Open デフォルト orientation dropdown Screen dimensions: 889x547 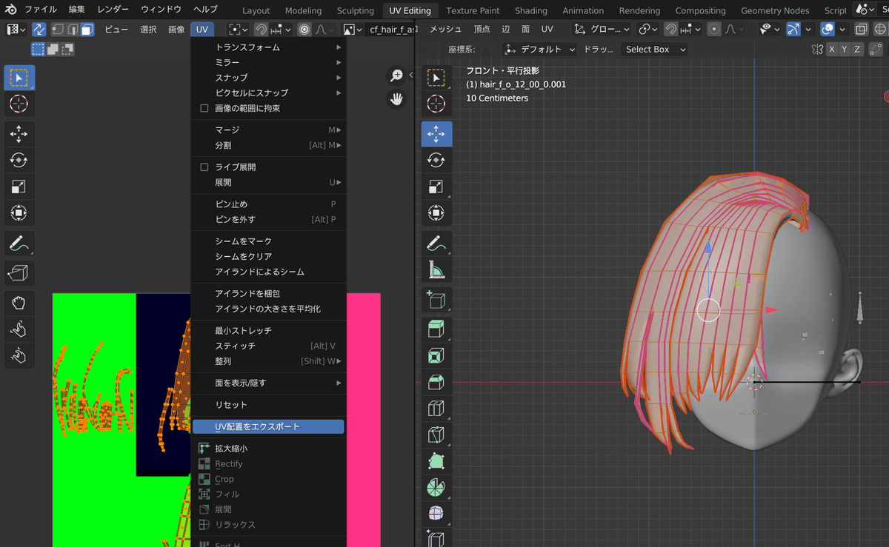pos(539,50)
